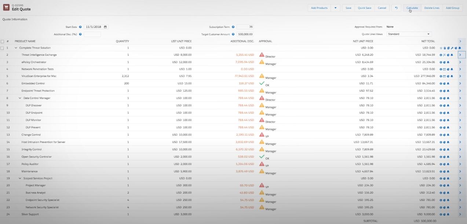Collapse the Complete Threat Solution bundle

pyautogui.click(x=16, y=48)
